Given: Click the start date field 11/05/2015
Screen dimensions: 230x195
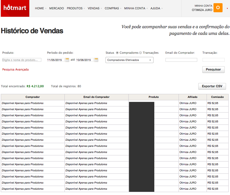Looking at the screenshot, I should (56, 60).
